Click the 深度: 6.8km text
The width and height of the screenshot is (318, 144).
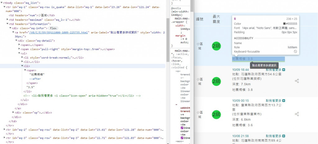pos(242,119)
